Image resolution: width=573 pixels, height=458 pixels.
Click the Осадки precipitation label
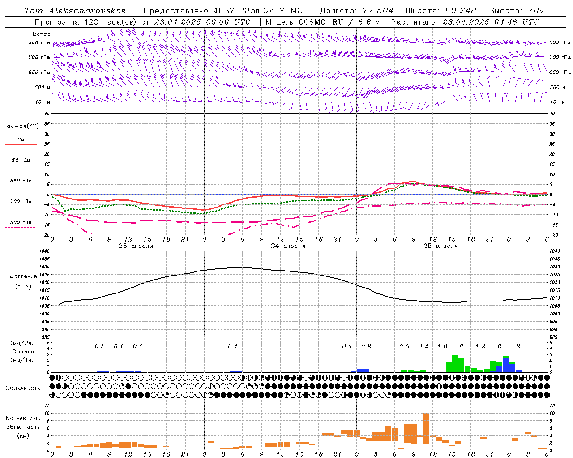(x=23, y=352)
